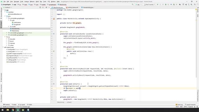Collapse the manifests folder

(5, 12)
